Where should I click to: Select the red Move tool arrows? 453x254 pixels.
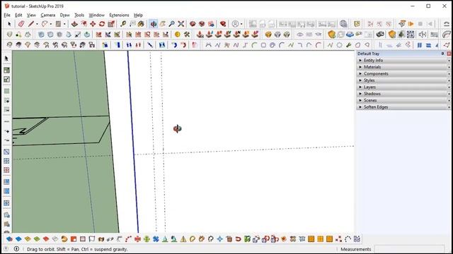tap(93, 24)
